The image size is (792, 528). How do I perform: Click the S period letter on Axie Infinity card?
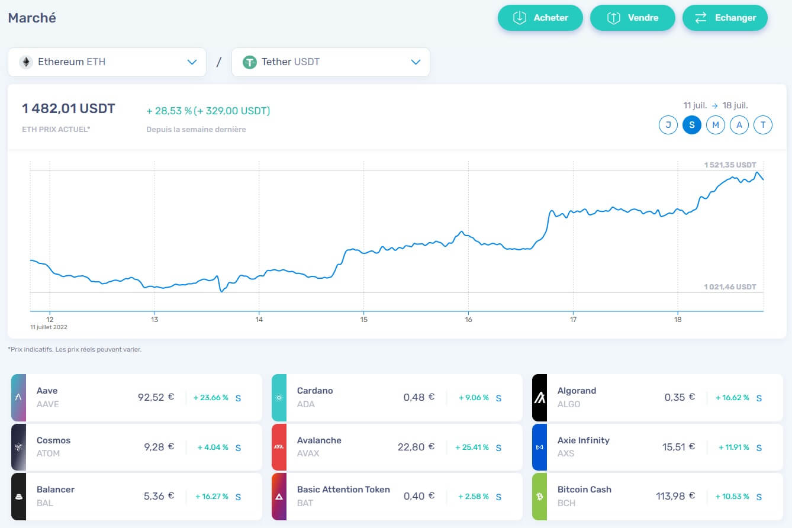pyautogui.click(x=759, y=447)
